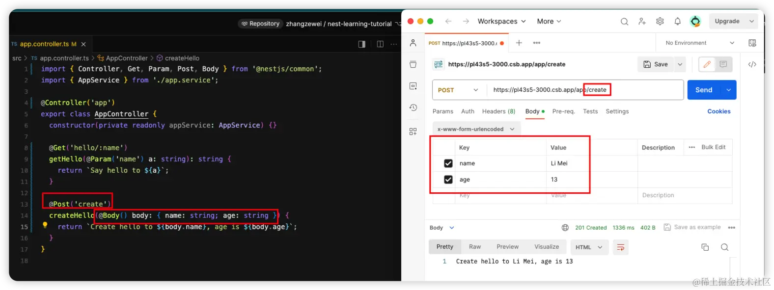This screenshot has width=774, height=290.
Task: Click the Upgrade button
Action: pos(727,21)
